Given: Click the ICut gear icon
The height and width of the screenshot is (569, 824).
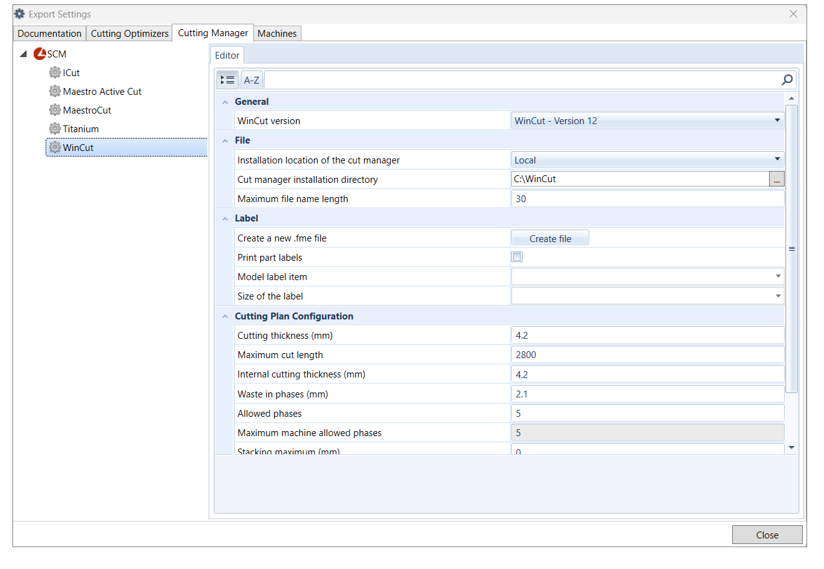Looking at the screenshot, I should [x=55, y=72].
